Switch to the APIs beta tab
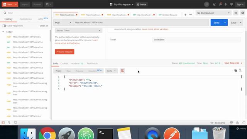 coord(43,19)
